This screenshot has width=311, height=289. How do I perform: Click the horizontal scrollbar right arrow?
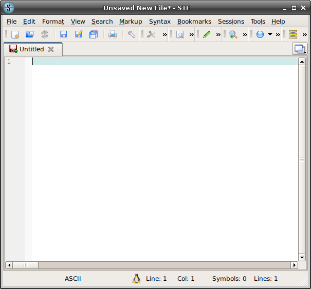[295, 265]
